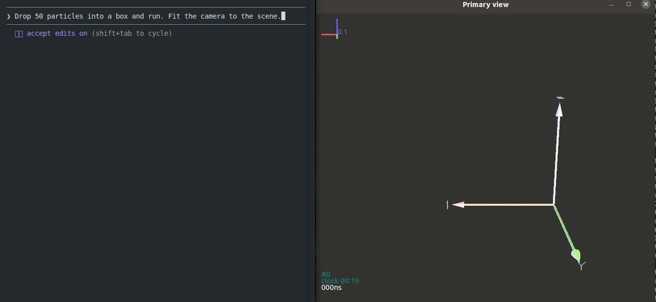
Task: Focus the terminal prompt input line
Action: coord(152,16)
